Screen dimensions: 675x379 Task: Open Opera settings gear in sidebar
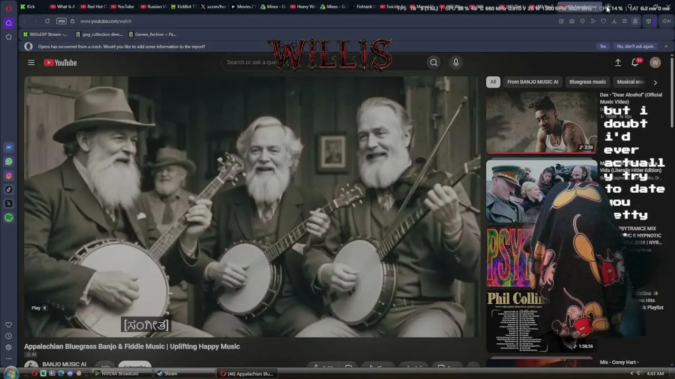(8, 347)
